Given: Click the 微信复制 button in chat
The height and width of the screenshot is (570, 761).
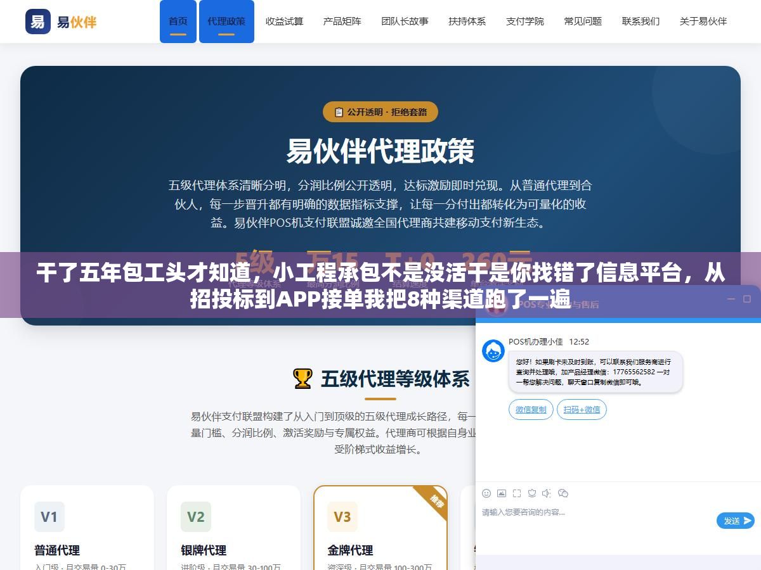Looking at the screenshot, I should [531, 410].
